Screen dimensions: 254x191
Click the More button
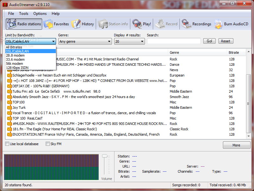point(237,145)
